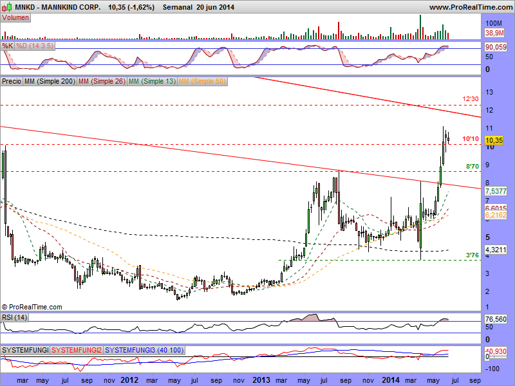Click the RSI (14) indicator label
The height and width of the screenshot is (386, 515).
[14, 317]
